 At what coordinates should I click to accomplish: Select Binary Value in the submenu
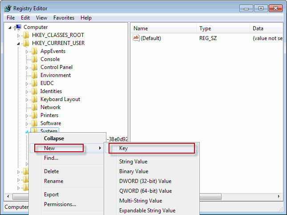point(152,171)
